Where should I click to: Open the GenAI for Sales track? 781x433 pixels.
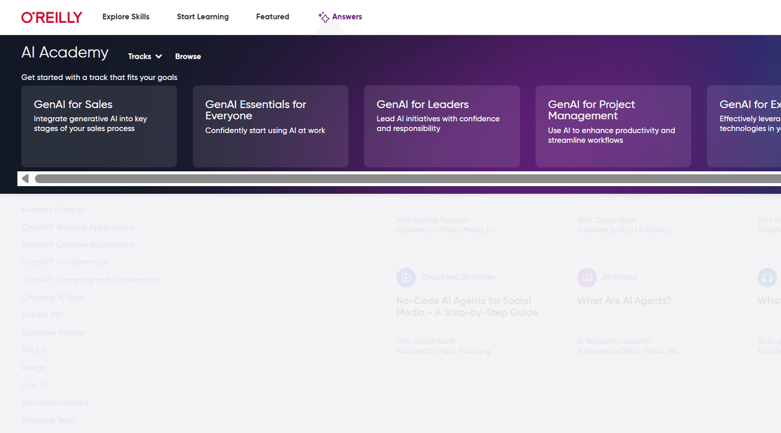99,126
